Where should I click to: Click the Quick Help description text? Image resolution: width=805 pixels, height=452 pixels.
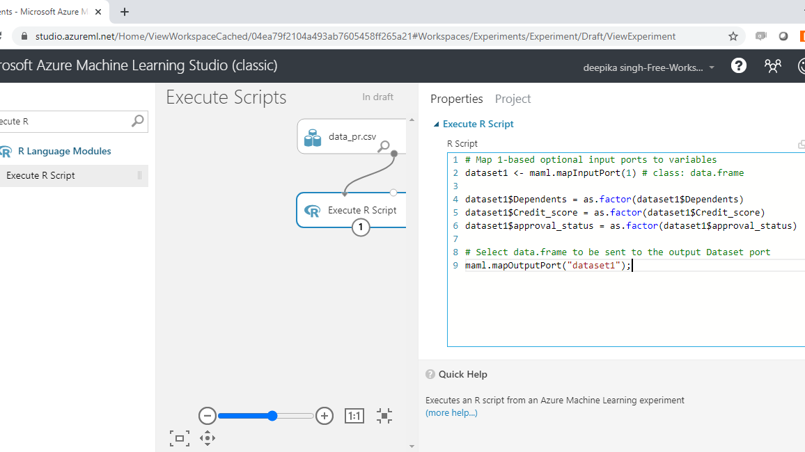[x=555, y=401]
